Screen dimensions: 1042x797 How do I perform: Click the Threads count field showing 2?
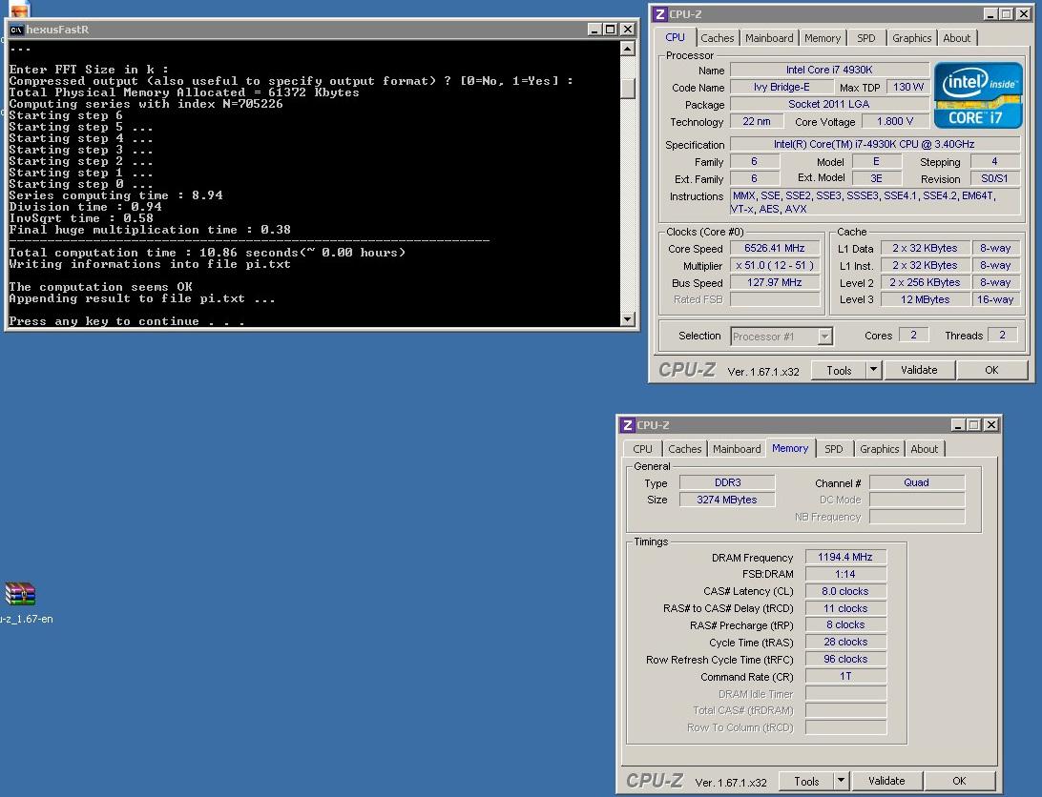tap(1002, 336)
